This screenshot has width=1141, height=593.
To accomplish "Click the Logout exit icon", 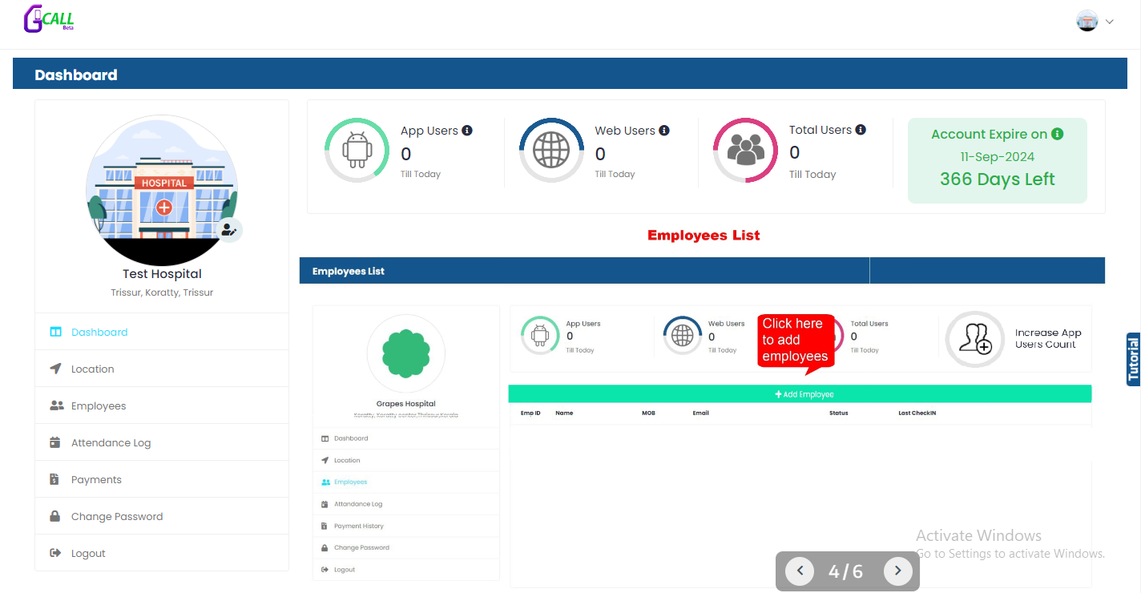I will coord(55,553).
